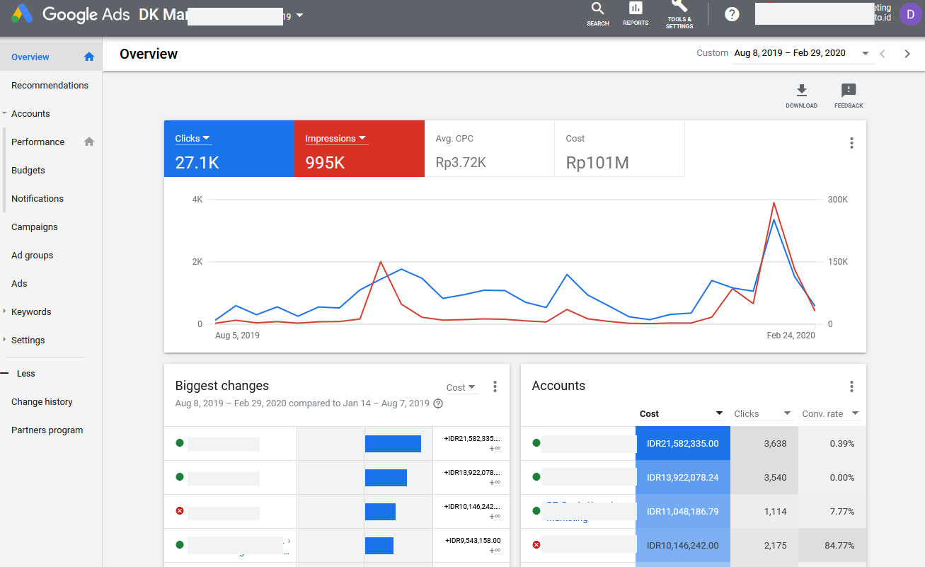Open the Reports icon

(x=636, y=13)
